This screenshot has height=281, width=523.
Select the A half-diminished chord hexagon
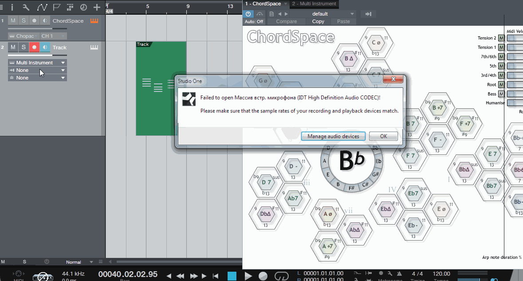coord(328,214)
